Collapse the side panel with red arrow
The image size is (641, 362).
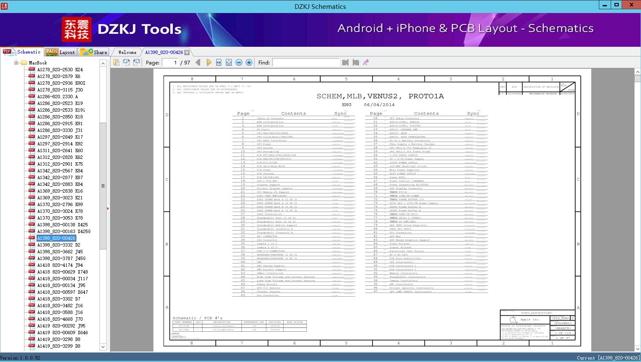[108, 208]
